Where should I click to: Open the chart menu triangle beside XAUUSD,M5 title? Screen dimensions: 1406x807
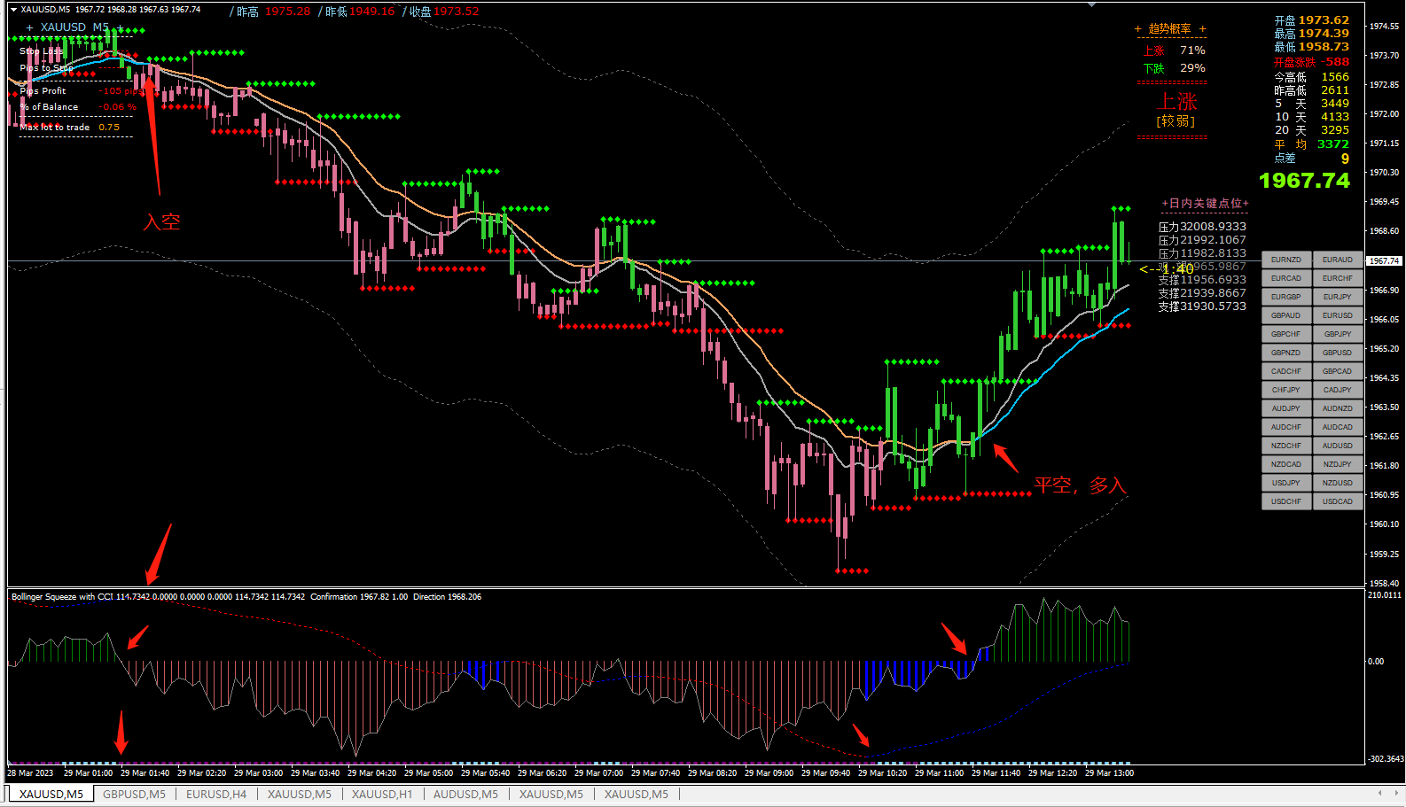click(x=13, y=10)
